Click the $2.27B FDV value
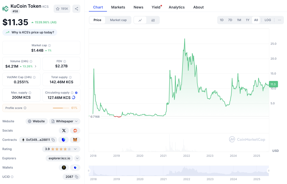The height and width of the screenshot is (184, 287). click(x=61, y=66)
